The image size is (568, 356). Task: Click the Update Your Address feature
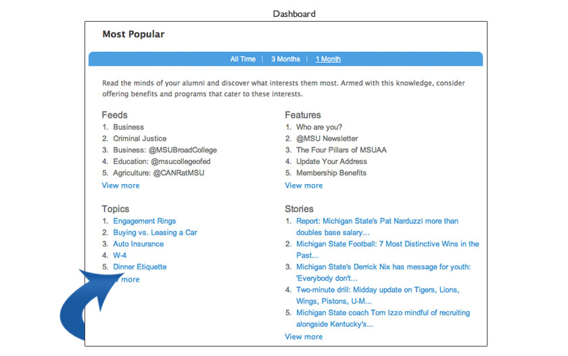(x=331, y=161)
